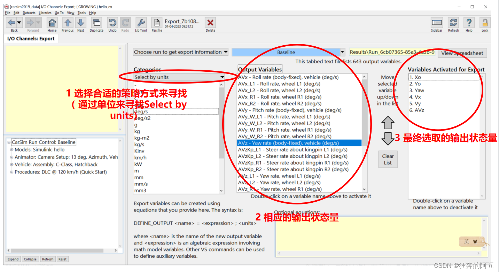This screenshot has width=499, height=272.
Task: Refresh the screen from toolbar
Action: click(453, 23)
